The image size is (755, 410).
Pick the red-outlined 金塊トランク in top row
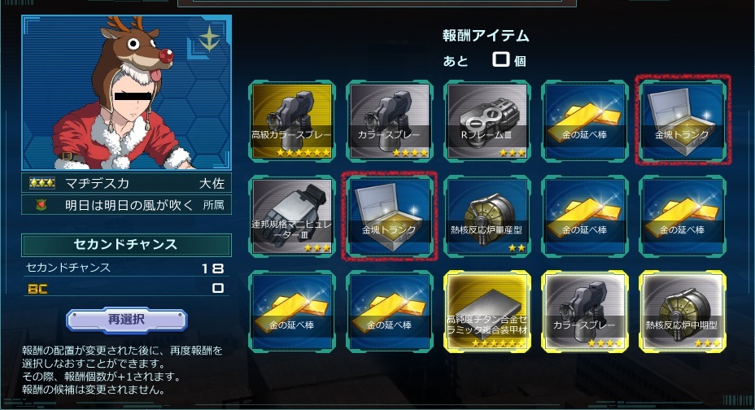[683, 120]
